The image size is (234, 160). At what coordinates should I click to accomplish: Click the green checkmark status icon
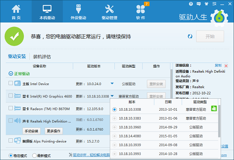(x=14, y=36)
